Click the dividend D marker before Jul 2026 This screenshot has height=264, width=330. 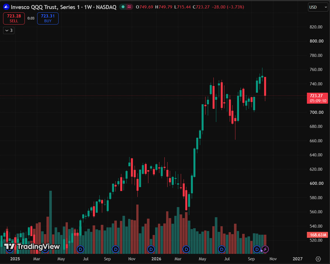click(221, 249)
